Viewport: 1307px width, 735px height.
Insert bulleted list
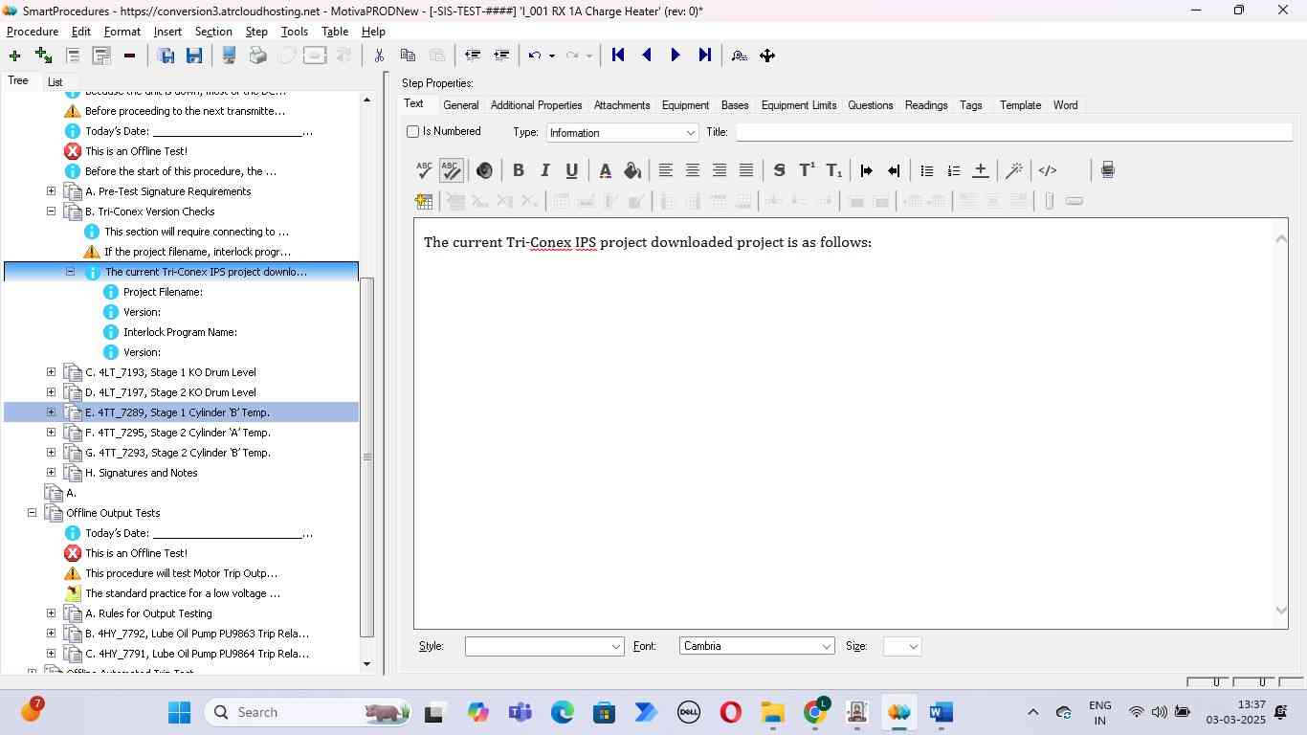tap(926, 170)
